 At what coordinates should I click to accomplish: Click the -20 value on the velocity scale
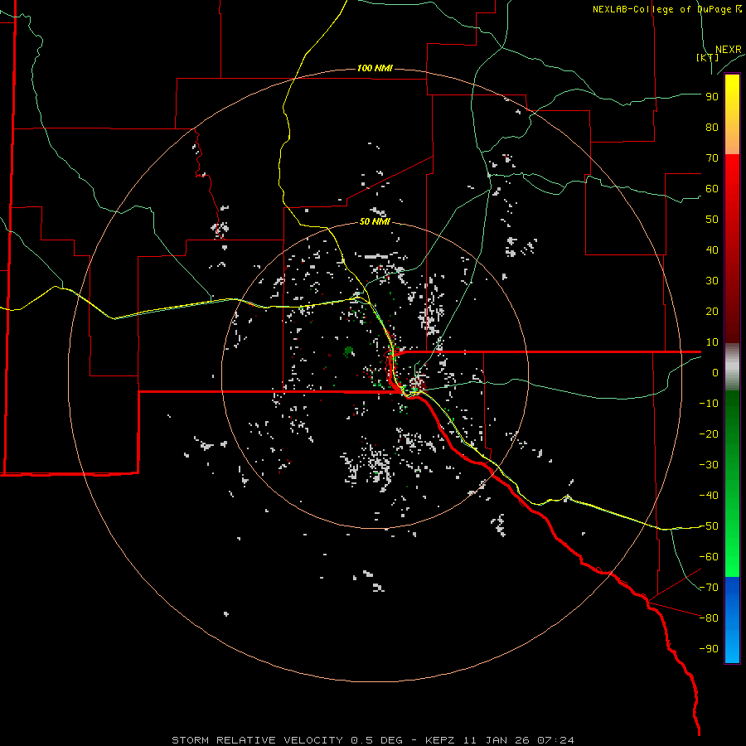click(x=709, y=434)
